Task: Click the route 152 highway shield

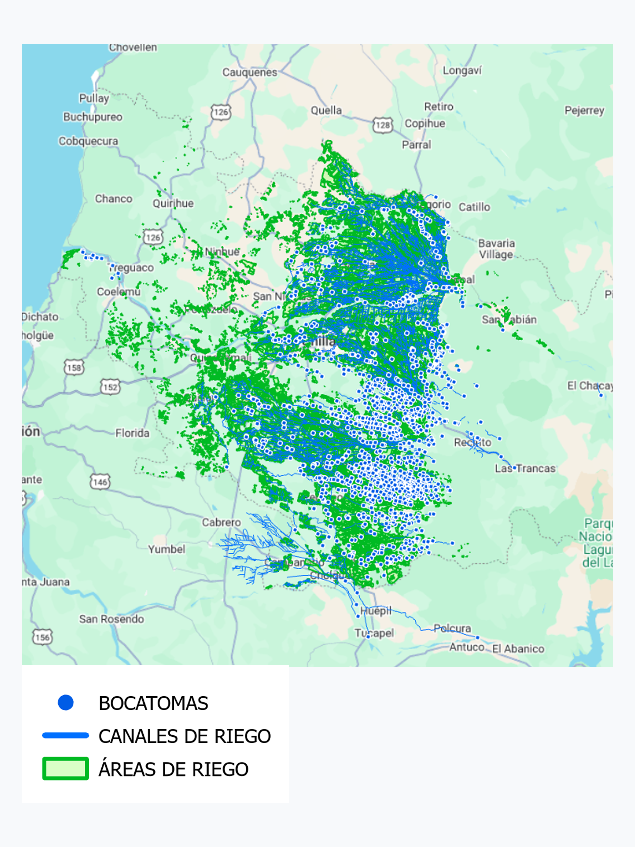Action: tap(110, 387)
